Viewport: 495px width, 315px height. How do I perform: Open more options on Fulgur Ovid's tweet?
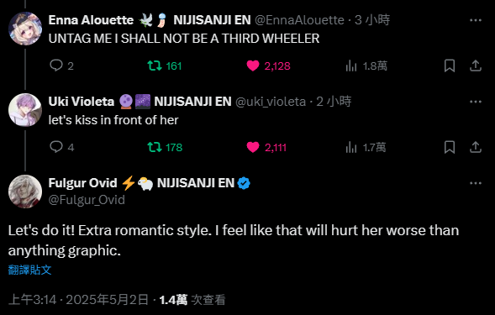476,183
